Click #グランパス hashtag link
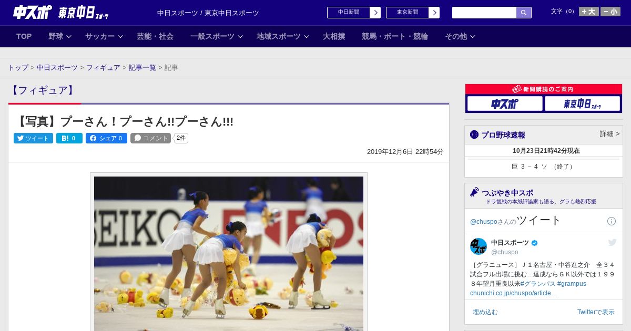The width and height of the screenshot is (631, 331). [x=537, y=284]
